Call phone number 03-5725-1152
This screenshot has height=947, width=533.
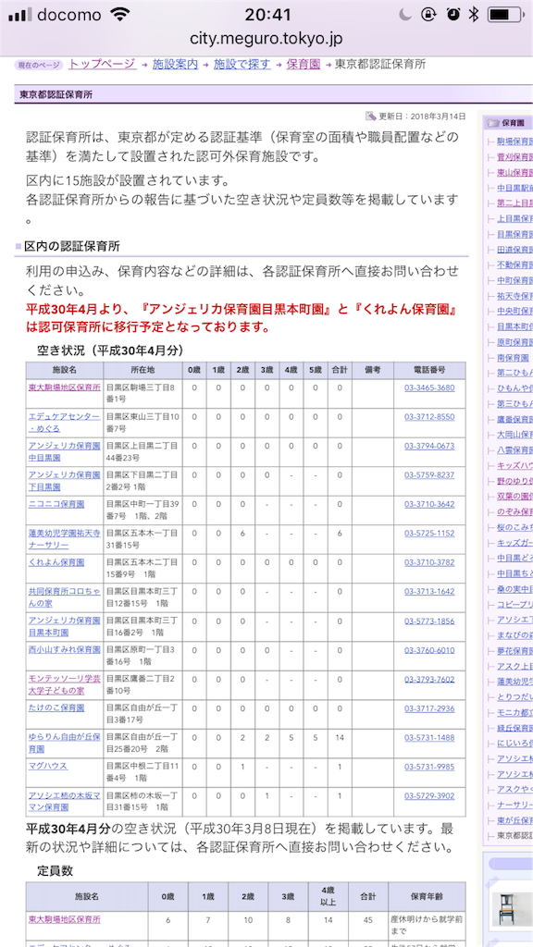(429, 533)
